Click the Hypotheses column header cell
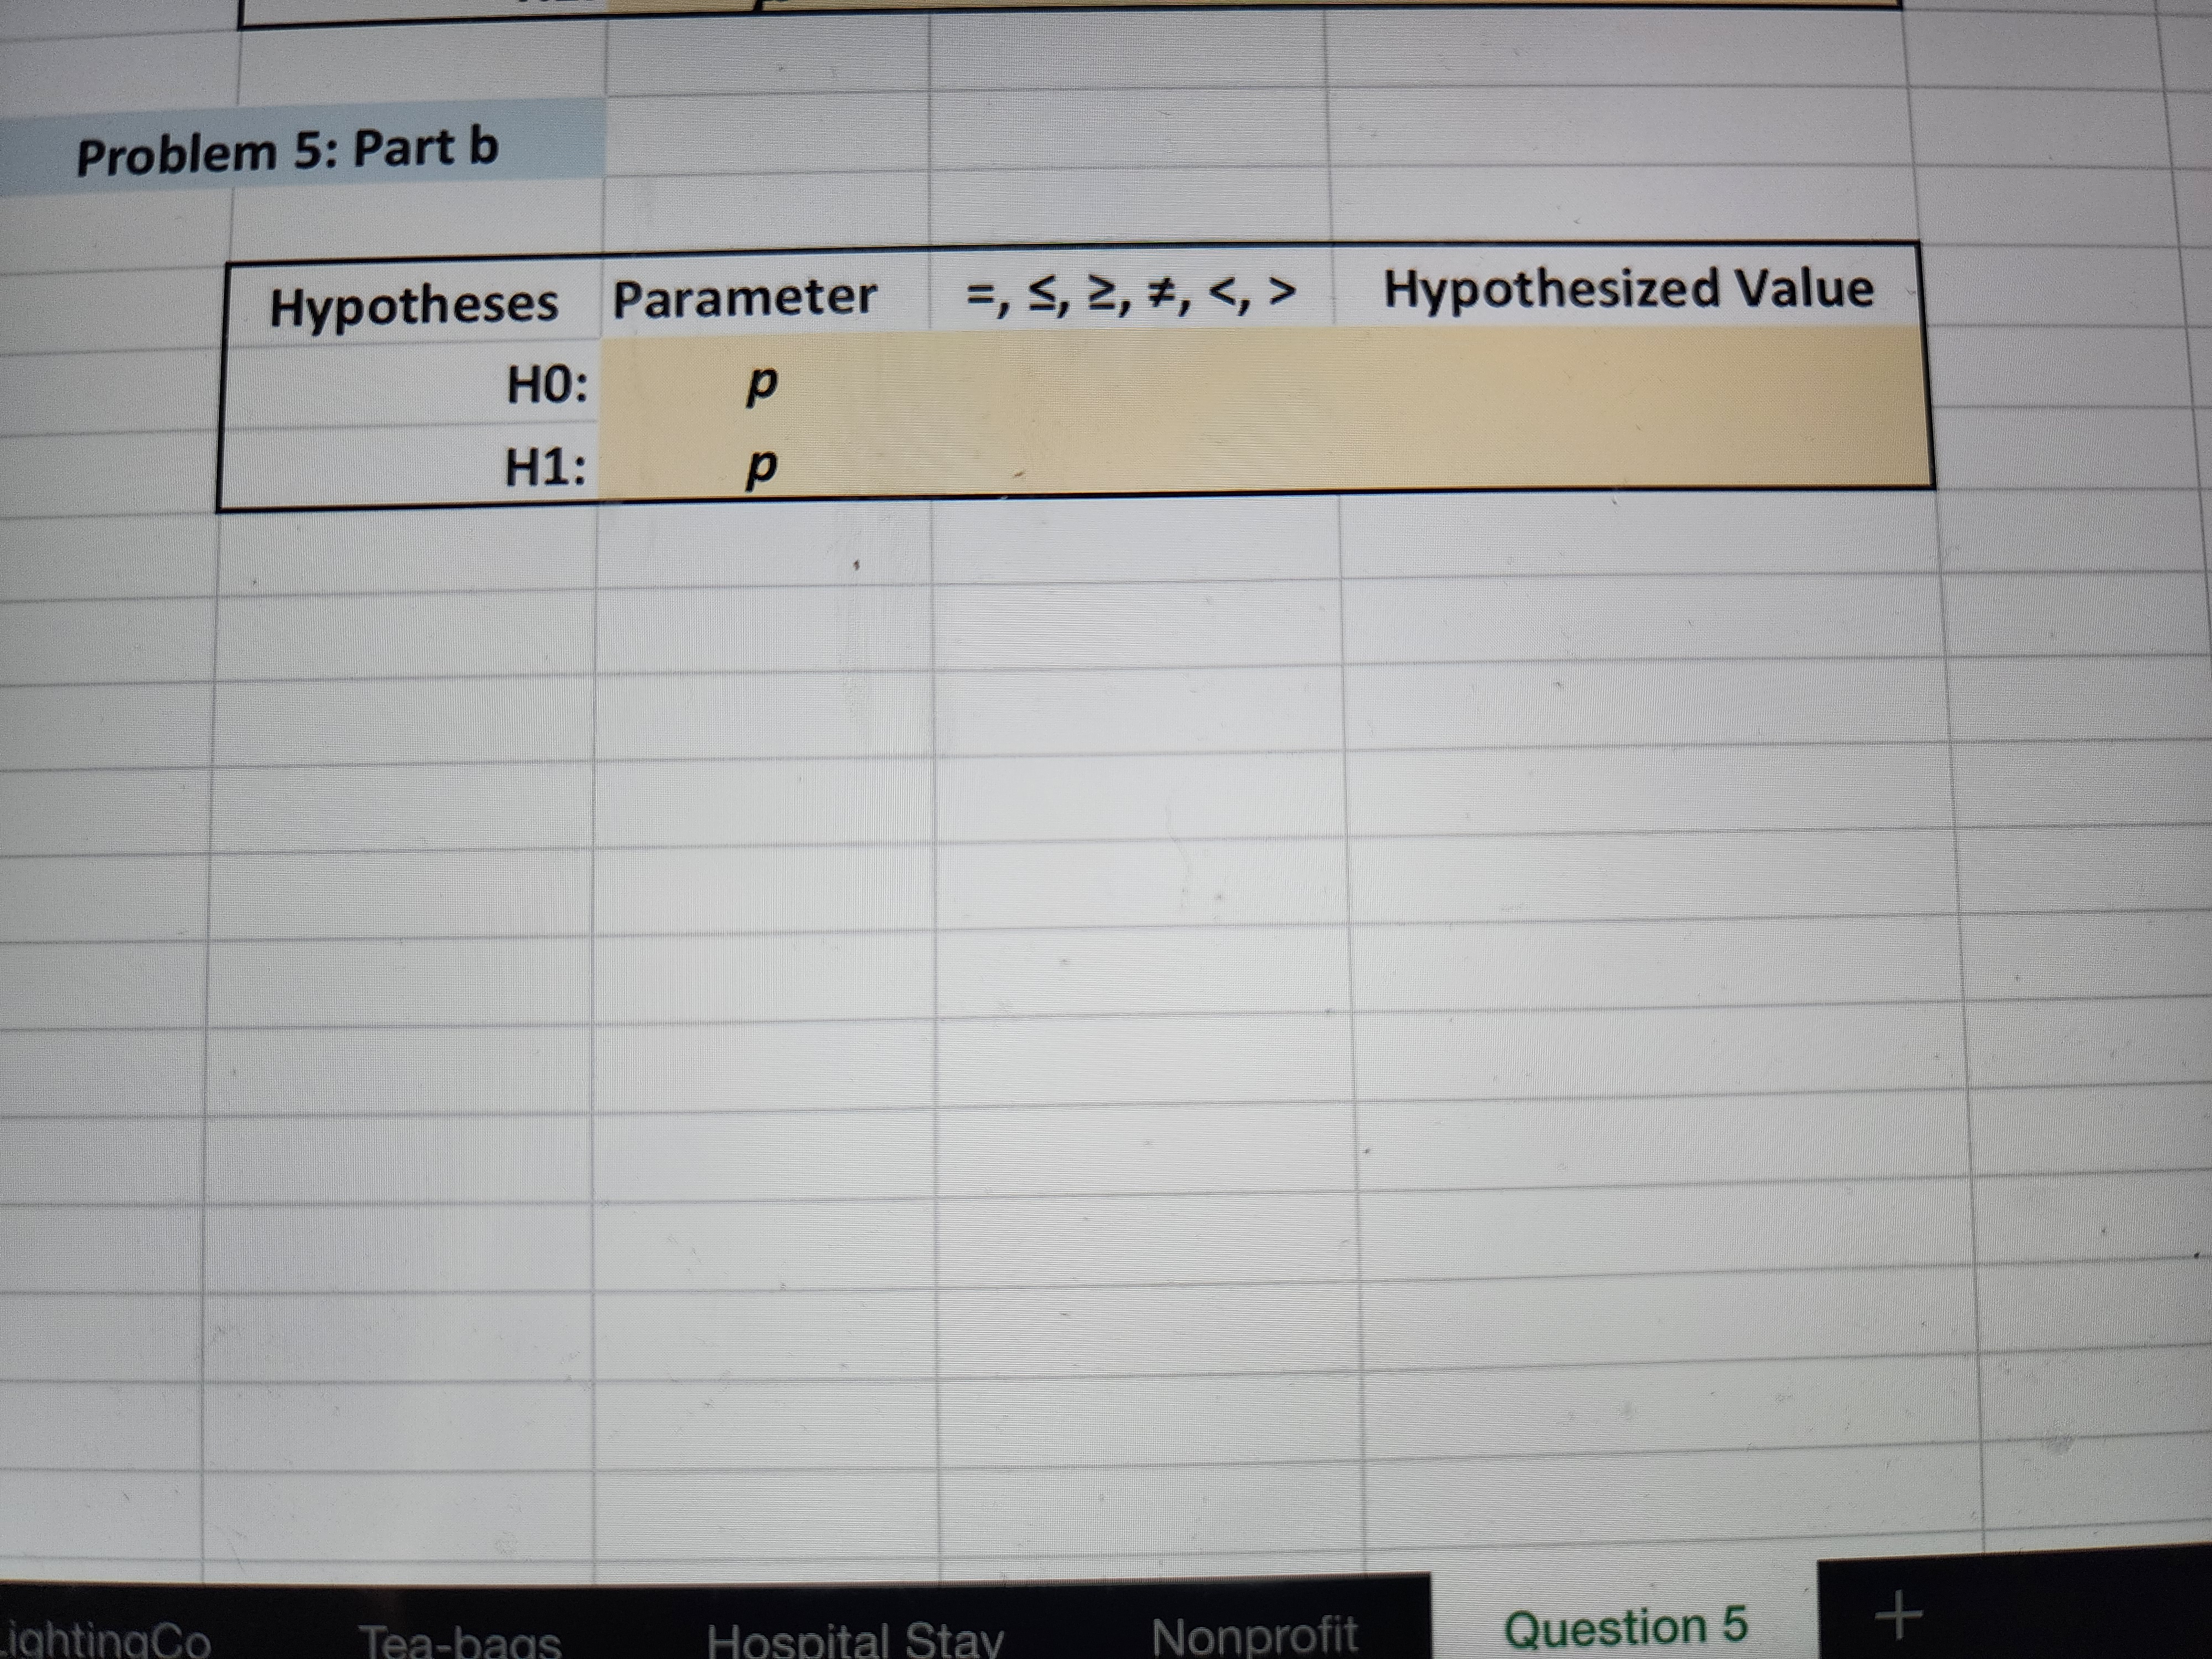The width and height of the screenshot is (2212, 1659). [x=415, y=300]
